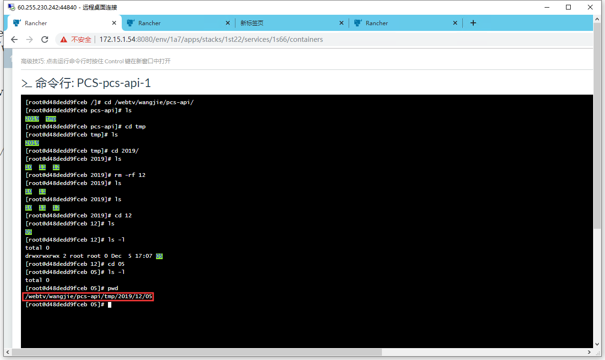The image size is (605, 360).
Task: Close the 新标签页 tab
Action: point(342,23)
